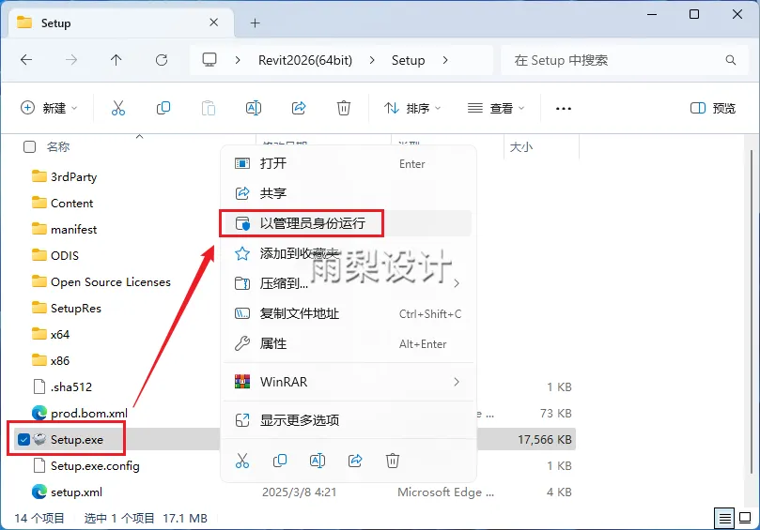Click the Copy icon in toolbar

(163, 108)
